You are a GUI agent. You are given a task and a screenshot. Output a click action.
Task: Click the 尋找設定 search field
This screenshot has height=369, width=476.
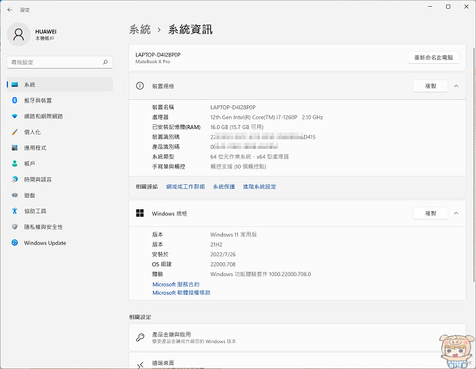pyautogui.click(x=60, y=63)
